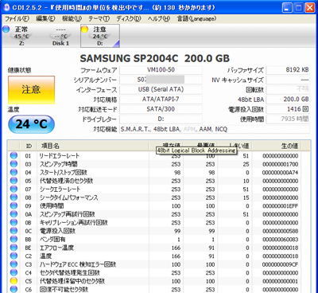The width and height of the screenshot is (318, 293).
Task: Click the buffer size value 8192 KB
Action: (288, 70)
